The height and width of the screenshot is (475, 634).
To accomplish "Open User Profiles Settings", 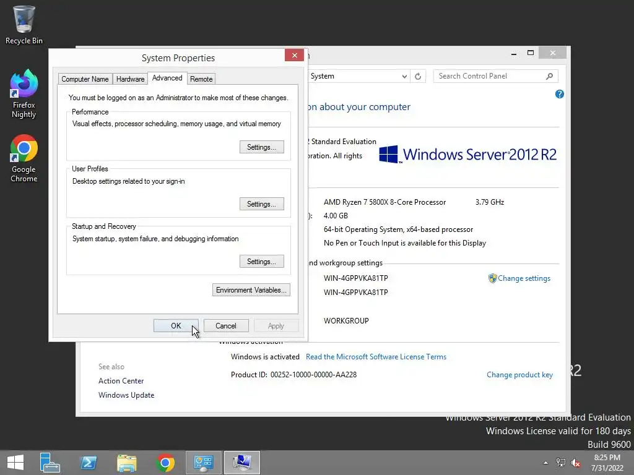I will click(262, 204).
